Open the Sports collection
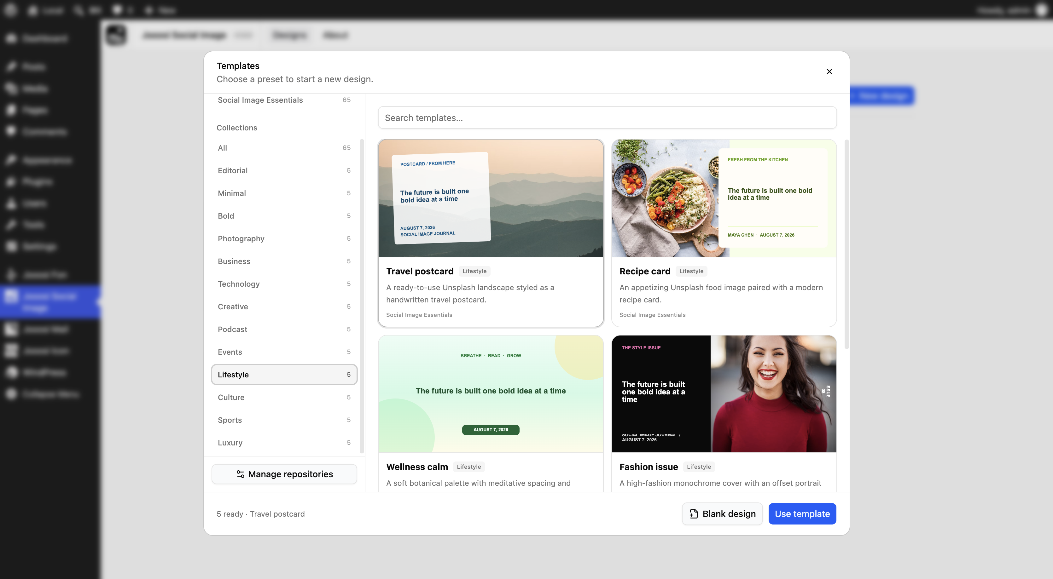The image size is (1053, 579). tap(284, 420)
